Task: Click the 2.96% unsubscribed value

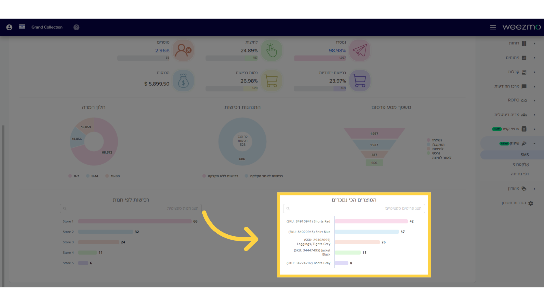Action: [162, 50]
